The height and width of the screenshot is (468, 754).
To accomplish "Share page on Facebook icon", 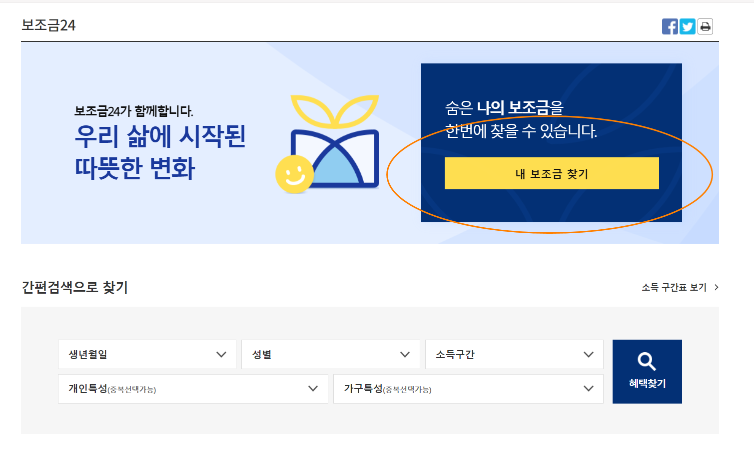I will tap(670, 26).
